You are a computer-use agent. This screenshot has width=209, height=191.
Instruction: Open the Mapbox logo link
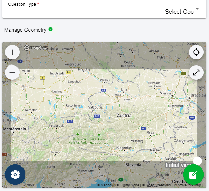(x=36, y=47)
